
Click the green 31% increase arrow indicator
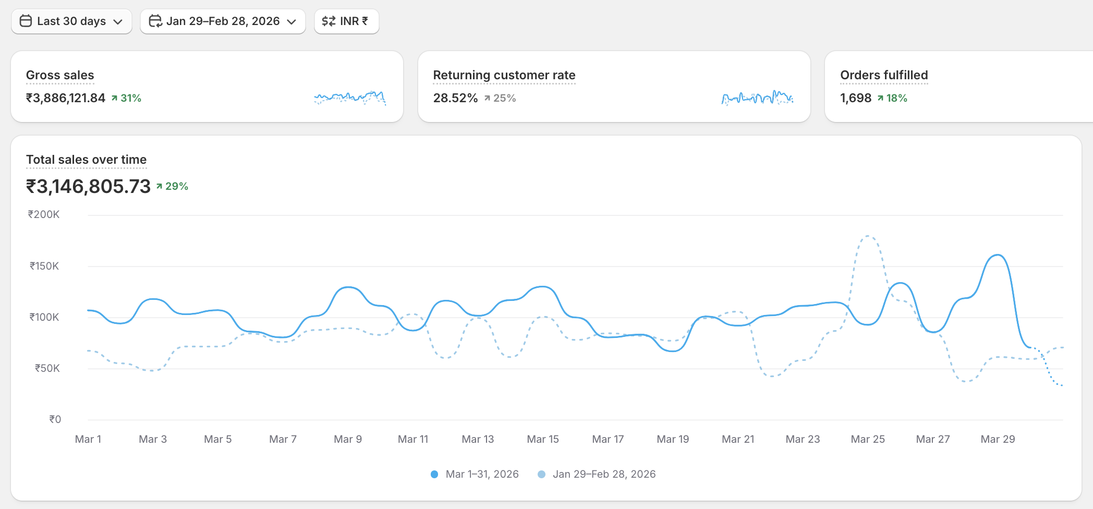[x=114, y=98]
